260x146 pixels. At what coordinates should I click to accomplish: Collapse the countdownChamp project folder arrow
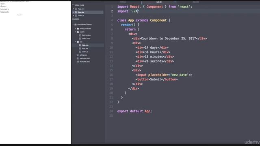73,24
